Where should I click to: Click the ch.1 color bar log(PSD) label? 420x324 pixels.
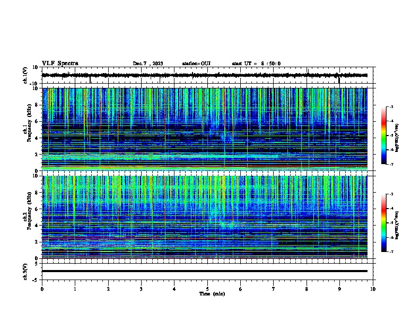click(397, 138)
